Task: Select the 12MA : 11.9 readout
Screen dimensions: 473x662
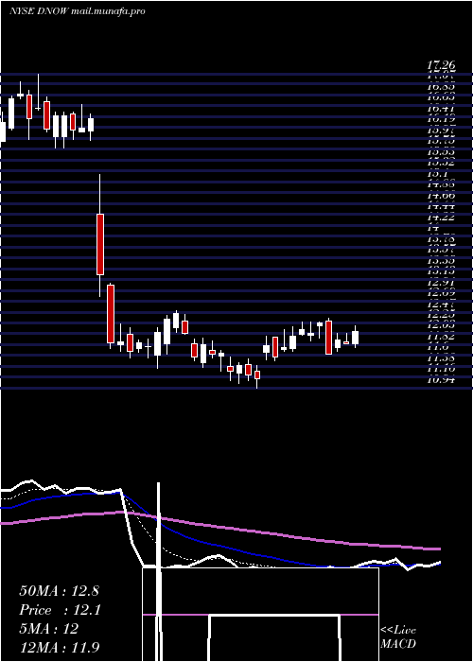Action: (60, 648)
